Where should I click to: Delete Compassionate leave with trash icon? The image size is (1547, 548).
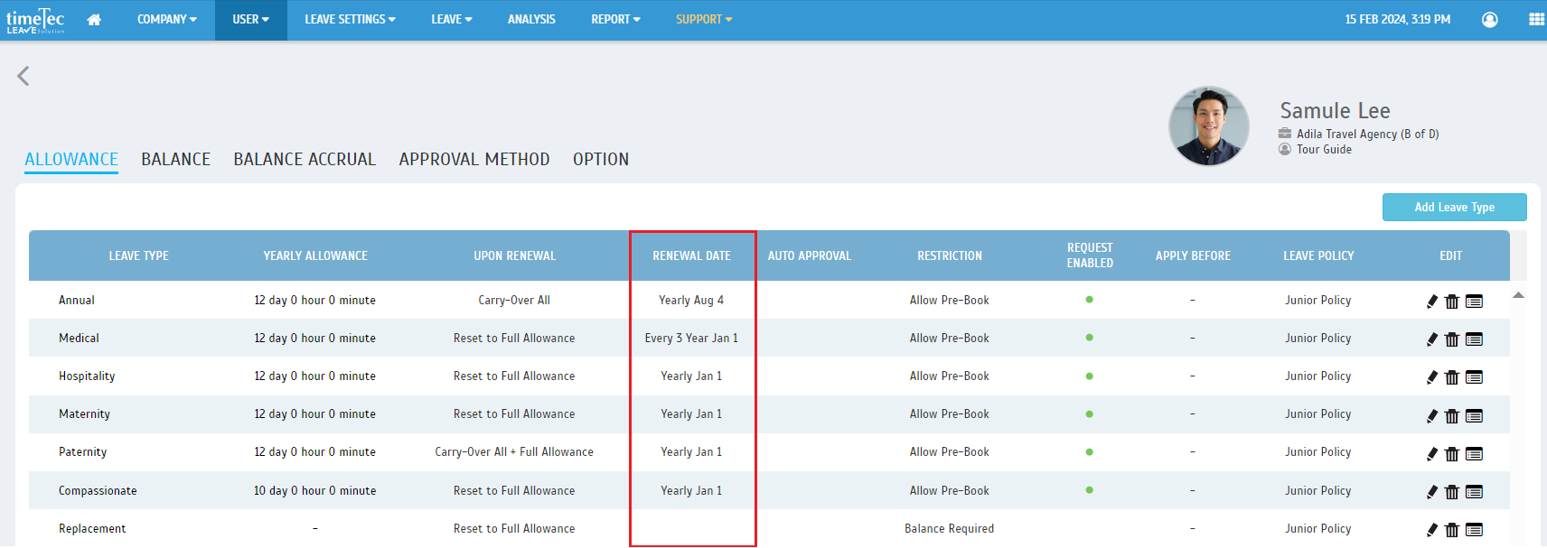[x=1451, y=492]
